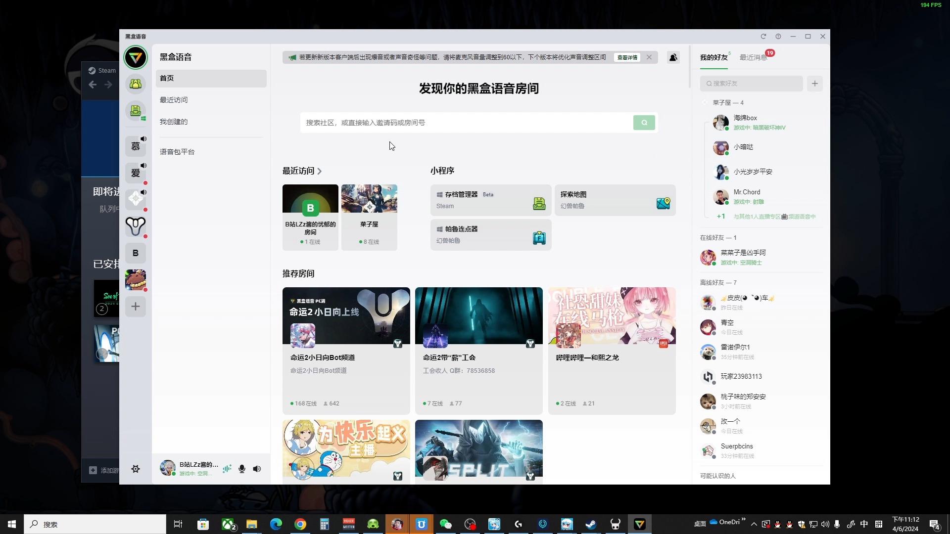This screenshot has width=950, height=534.
Task: Select '我创建的' in the navigation menu
Action: [211, 122]
